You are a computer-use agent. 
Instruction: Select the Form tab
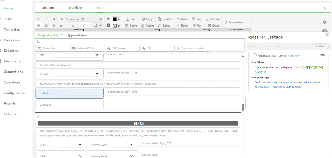[x=101, y=8]
